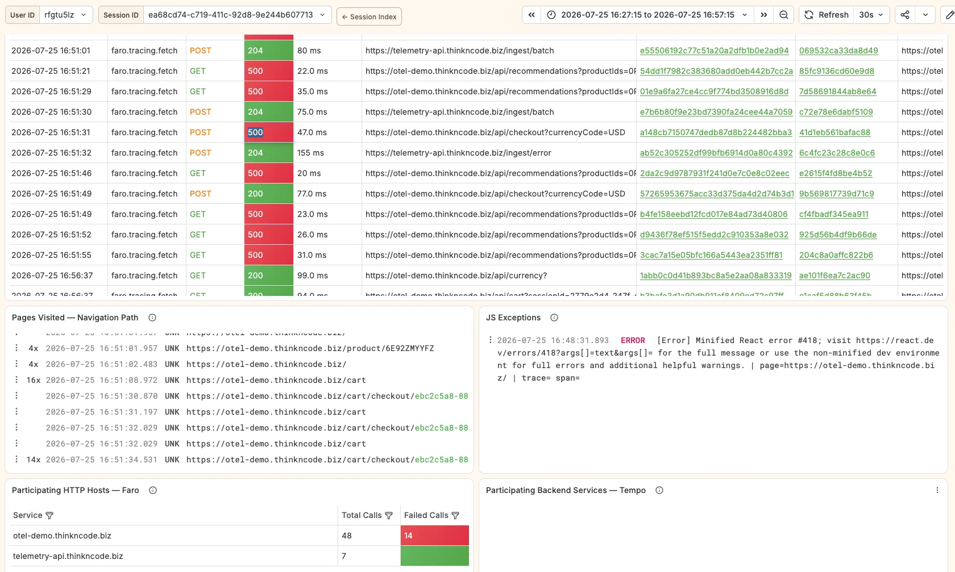
Task: Shift time range forward with double right arrows
Action: [x=763, y=15]
